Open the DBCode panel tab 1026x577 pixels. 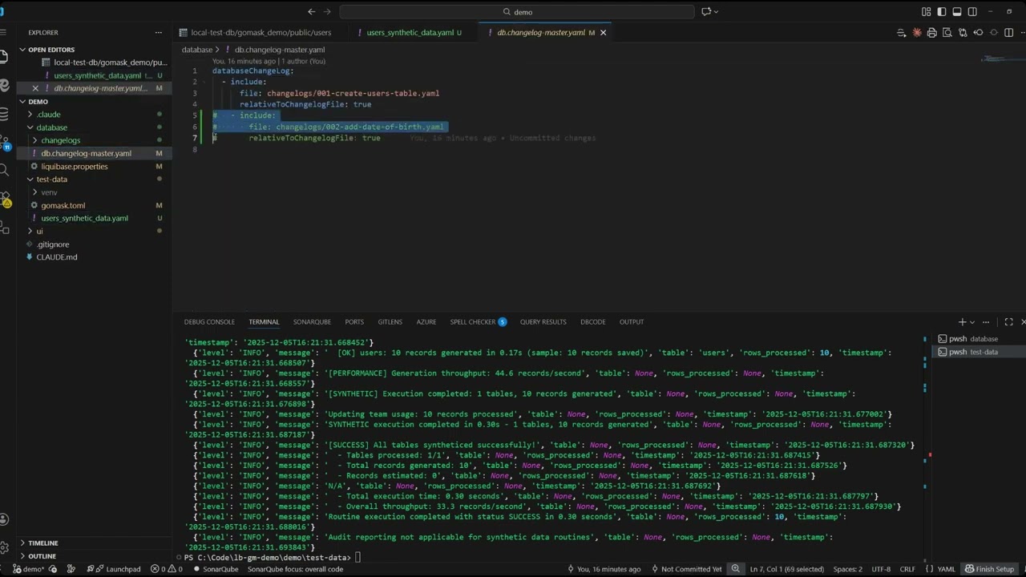[x=593, y=322]
